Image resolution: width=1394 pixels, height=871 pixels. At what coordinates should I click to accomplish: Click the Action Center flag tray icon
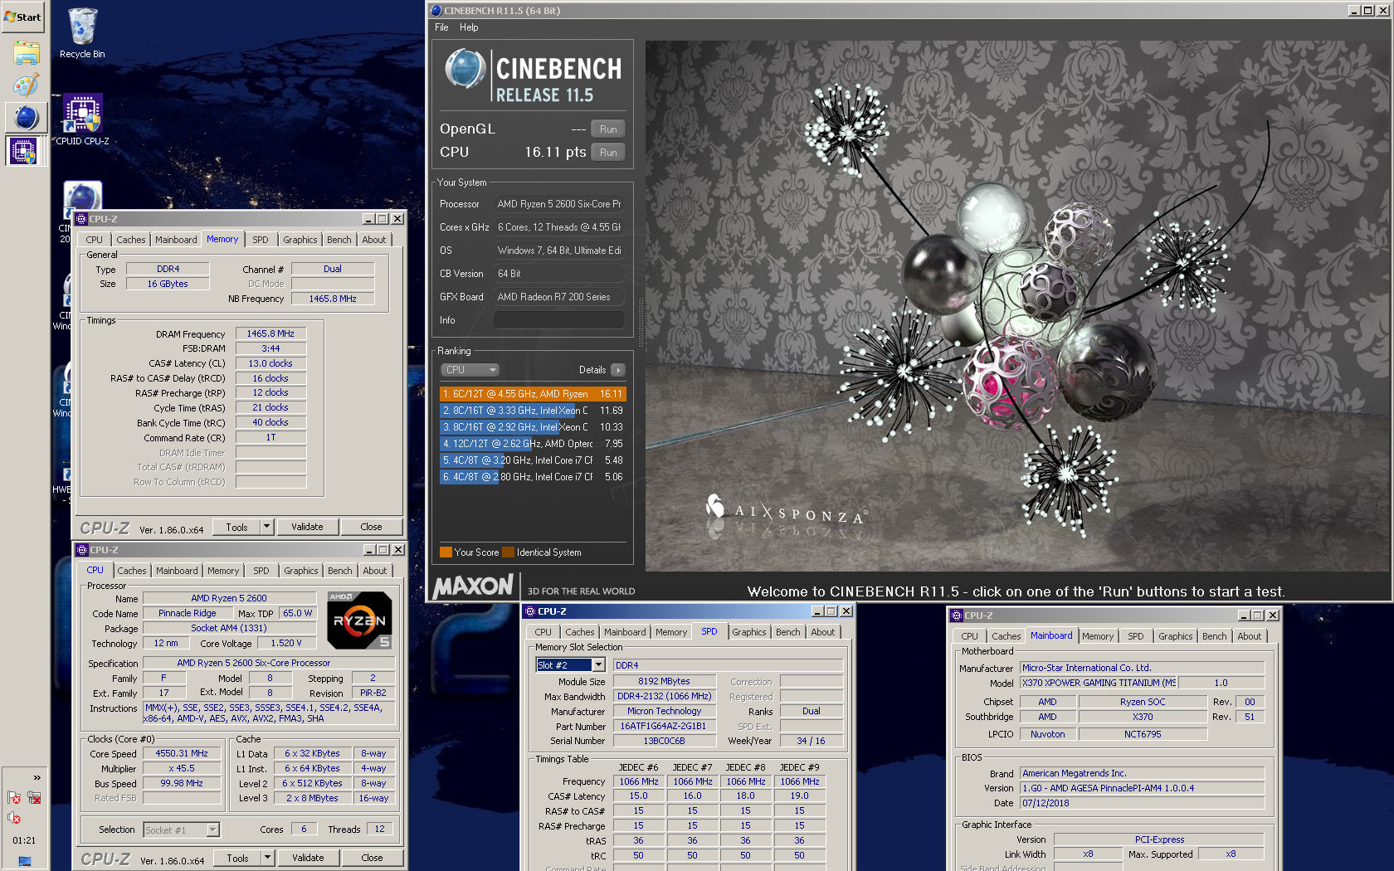[14, 797]
